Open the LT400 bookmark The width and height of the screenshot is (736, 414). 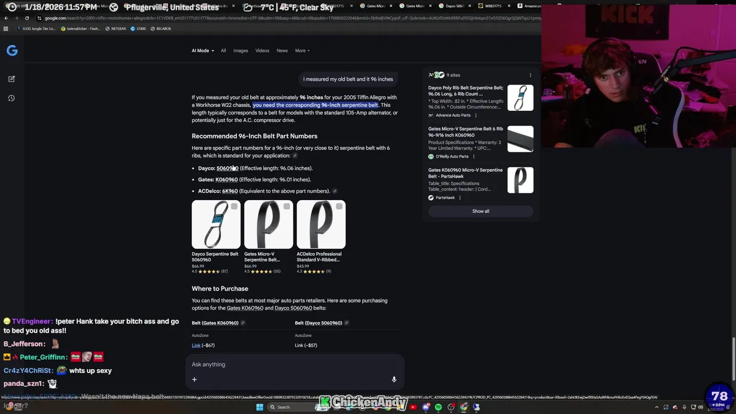point(139,29)
